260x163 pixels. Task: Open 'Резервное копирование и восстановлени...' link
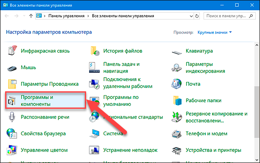point(217,117)
